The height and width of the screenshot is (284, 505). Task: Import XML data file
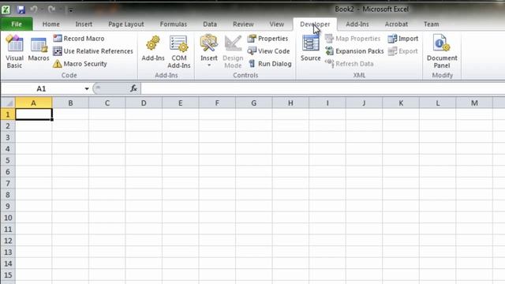pyautogui.click(x=403, y=39)
